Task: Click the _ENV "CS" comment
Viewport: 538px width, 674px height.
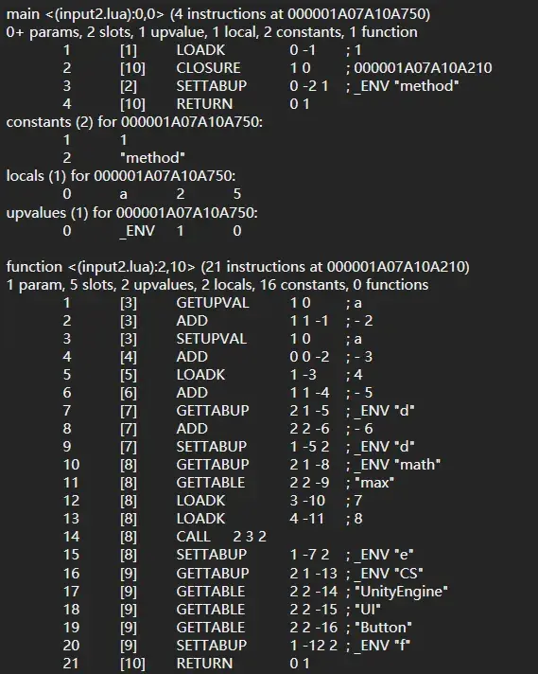Action: coord(389,574)
